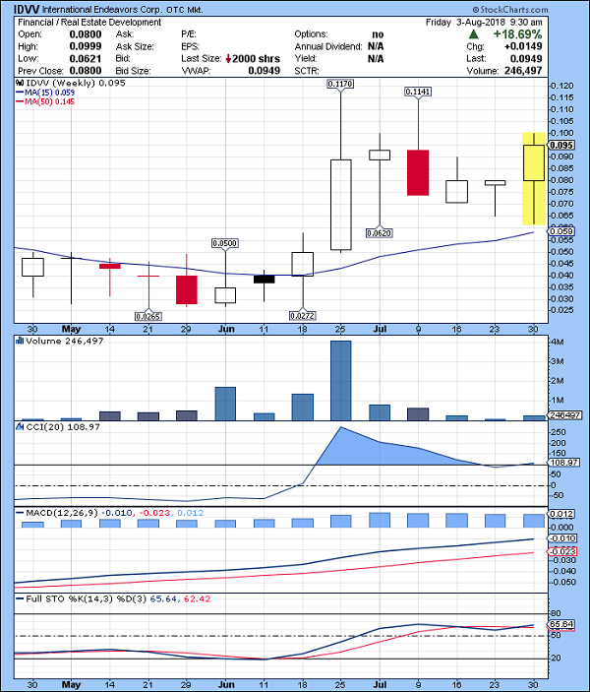The height and width of the screenshot is (692, 590).
Task: Click the Chg value +0.0149
Action: (523, 46)
